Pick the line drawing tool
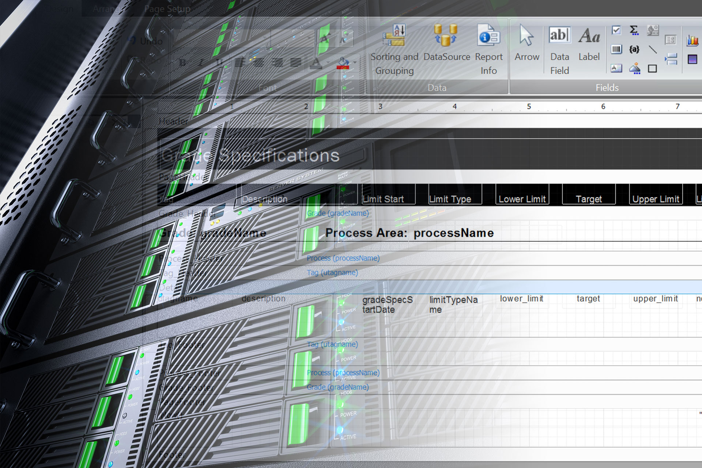The width and height of the screenshot is (702, 468). [653, 49]
